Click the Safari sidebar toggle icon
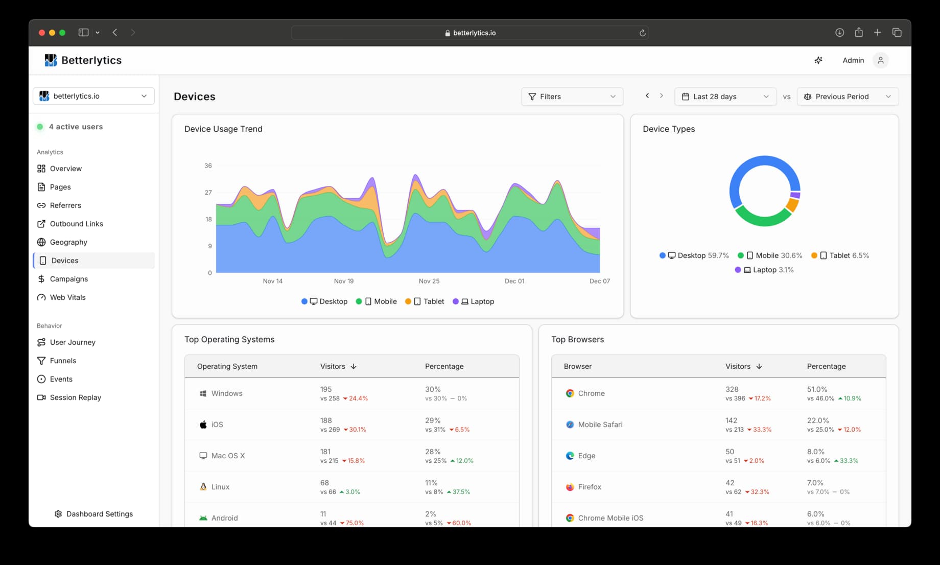 [x=83, y=33]
